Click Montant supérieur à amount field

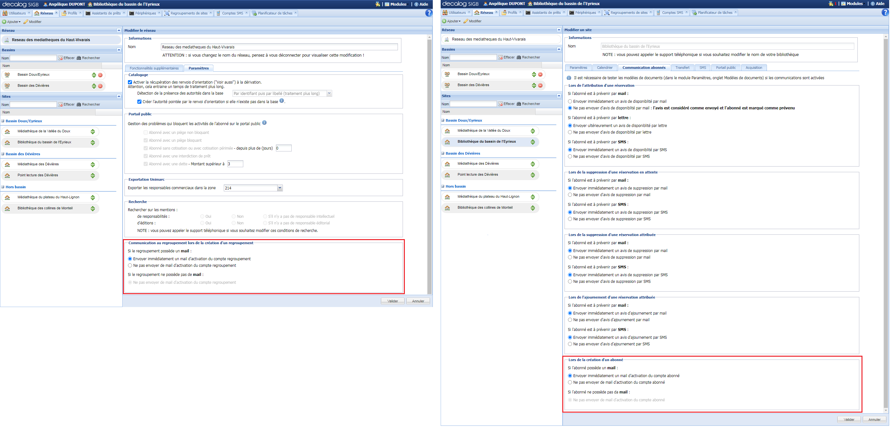tap(235, 164)
